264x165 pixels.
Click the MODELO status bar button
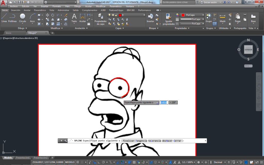[70, 162]
